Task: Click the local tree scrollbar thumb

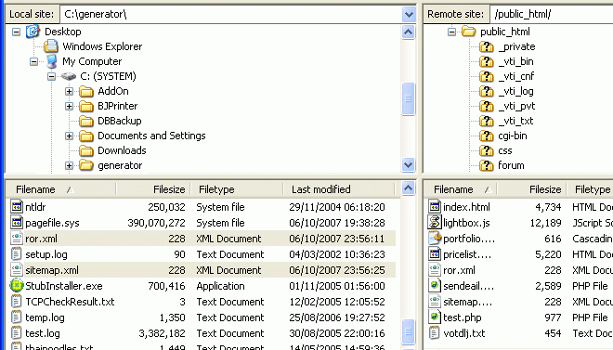Action: click(x=409, y=98)
